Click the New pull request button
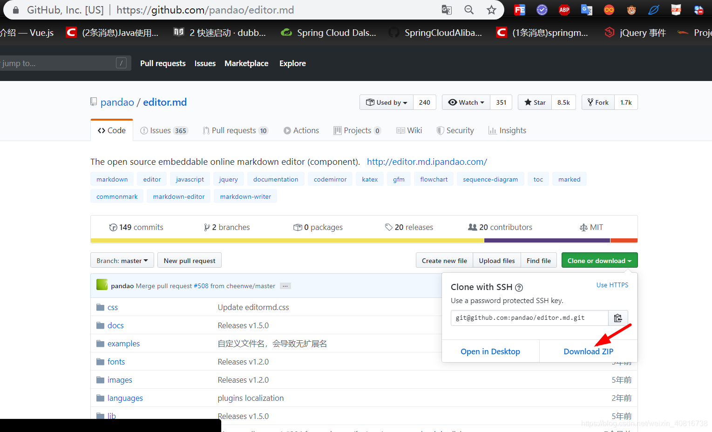The image size is (712, 432). (x=190, y=261)
